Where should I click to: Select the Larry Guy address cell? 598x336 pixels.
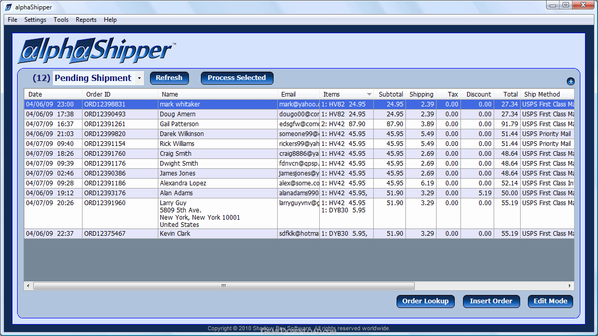pos(218,213)
